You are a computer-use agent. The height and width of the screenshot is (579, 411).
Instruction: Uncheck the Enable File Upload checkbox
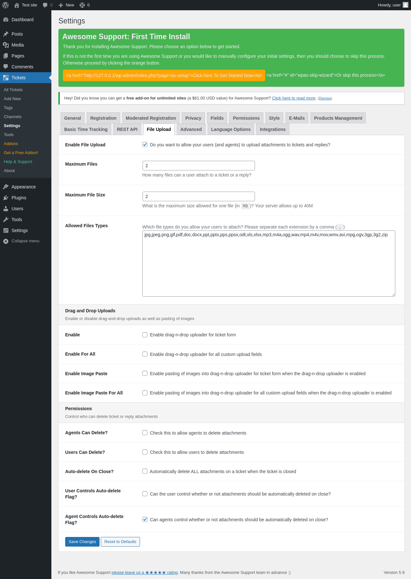coord(145,145)
